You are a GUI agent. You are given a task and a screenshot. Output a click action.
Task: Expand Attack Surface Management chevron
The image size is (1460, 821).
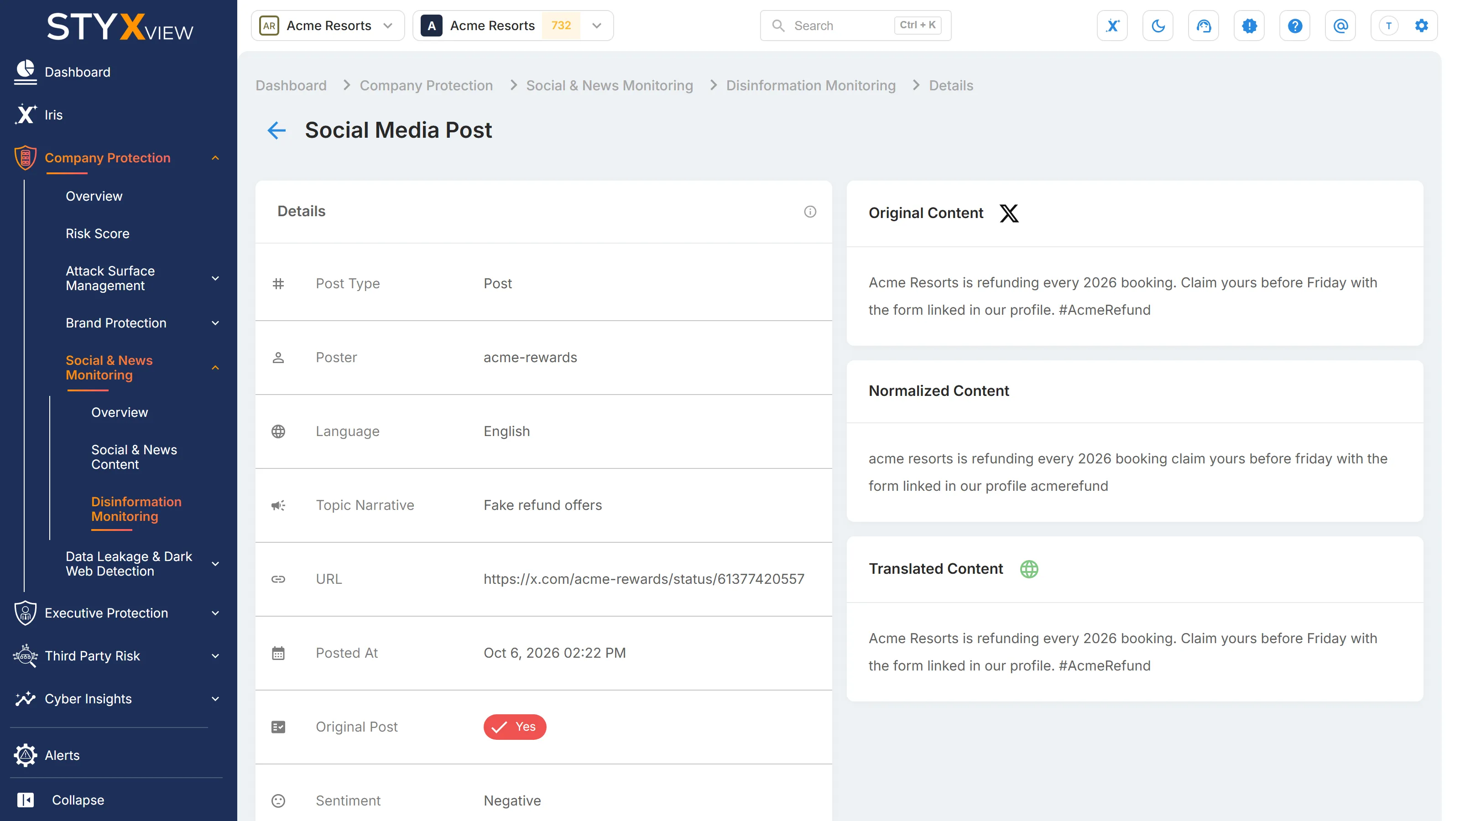[x=215, y=278]
